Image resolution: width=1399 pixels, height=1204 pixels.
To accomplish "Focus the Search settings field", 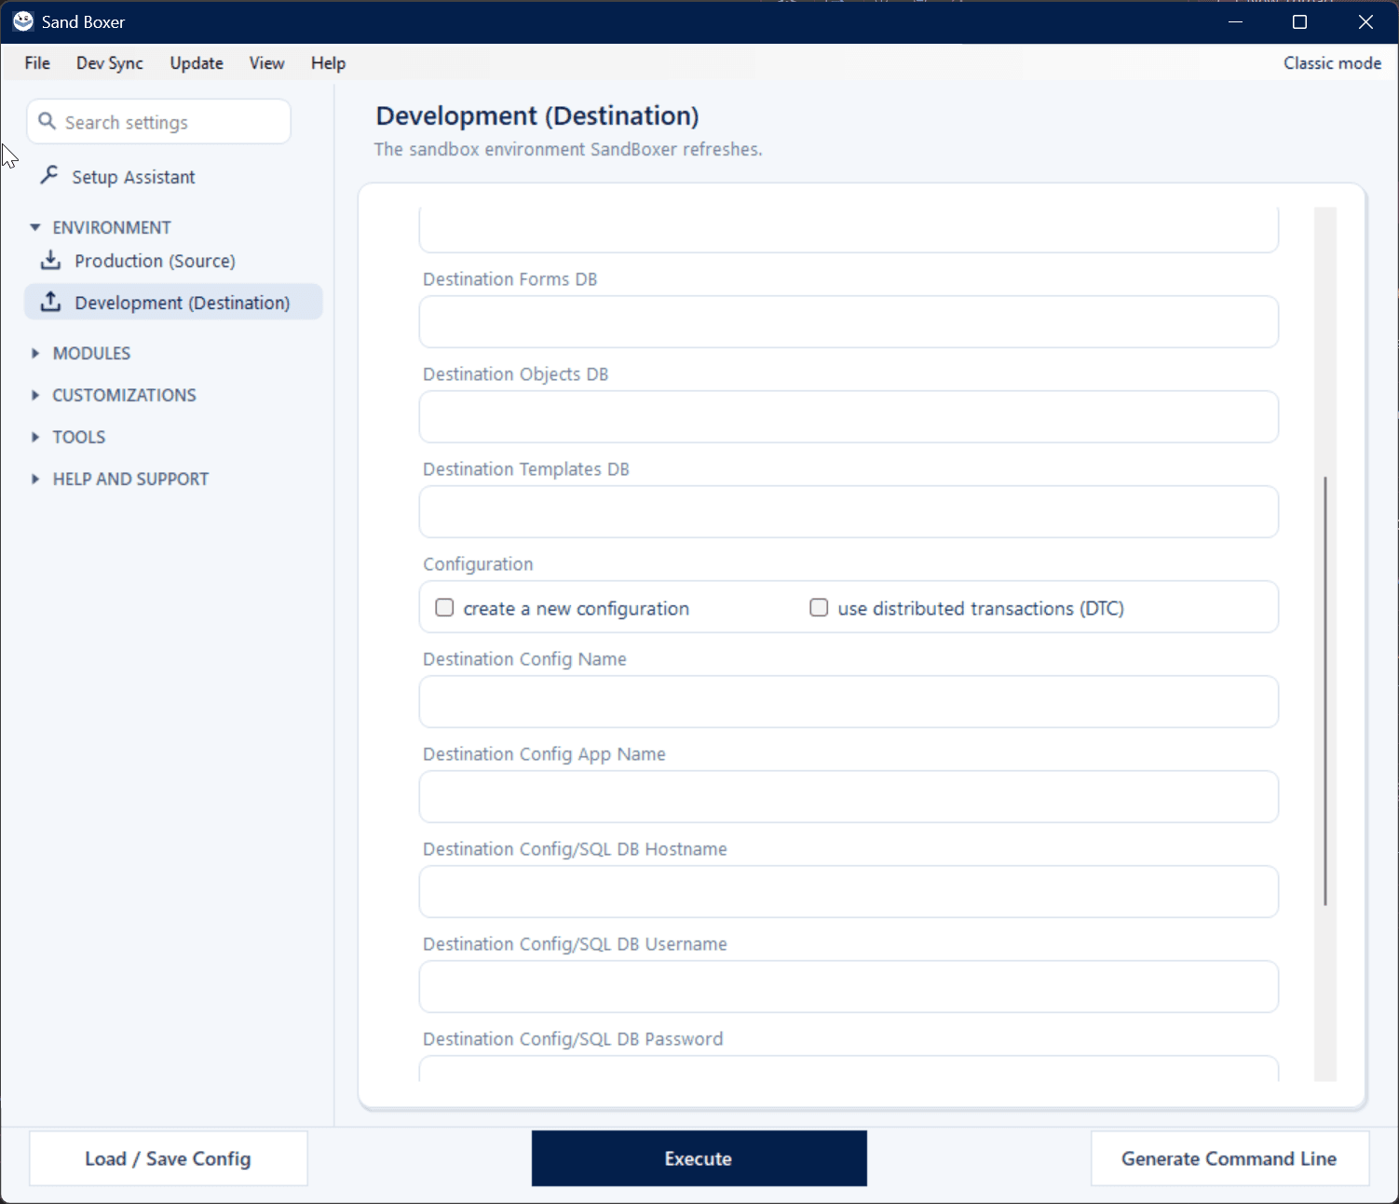I will click(x=159, y=122).
